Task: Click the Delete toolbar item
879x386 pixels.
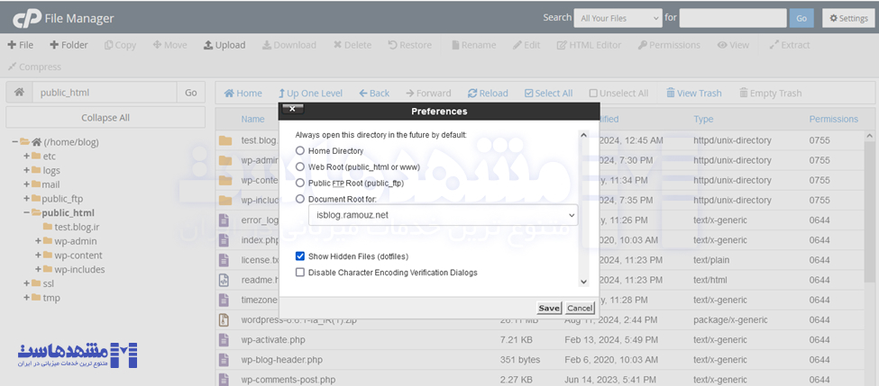Action: [352, 45]
